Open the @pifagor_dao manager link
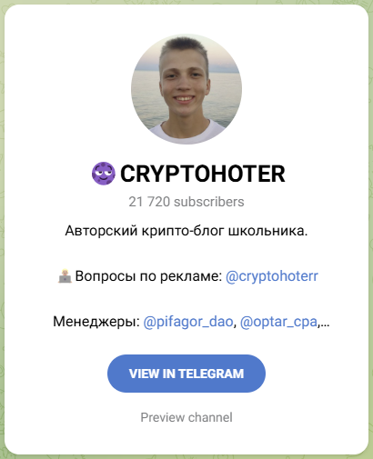Screen dimensions: 373x459 point(188,322)
